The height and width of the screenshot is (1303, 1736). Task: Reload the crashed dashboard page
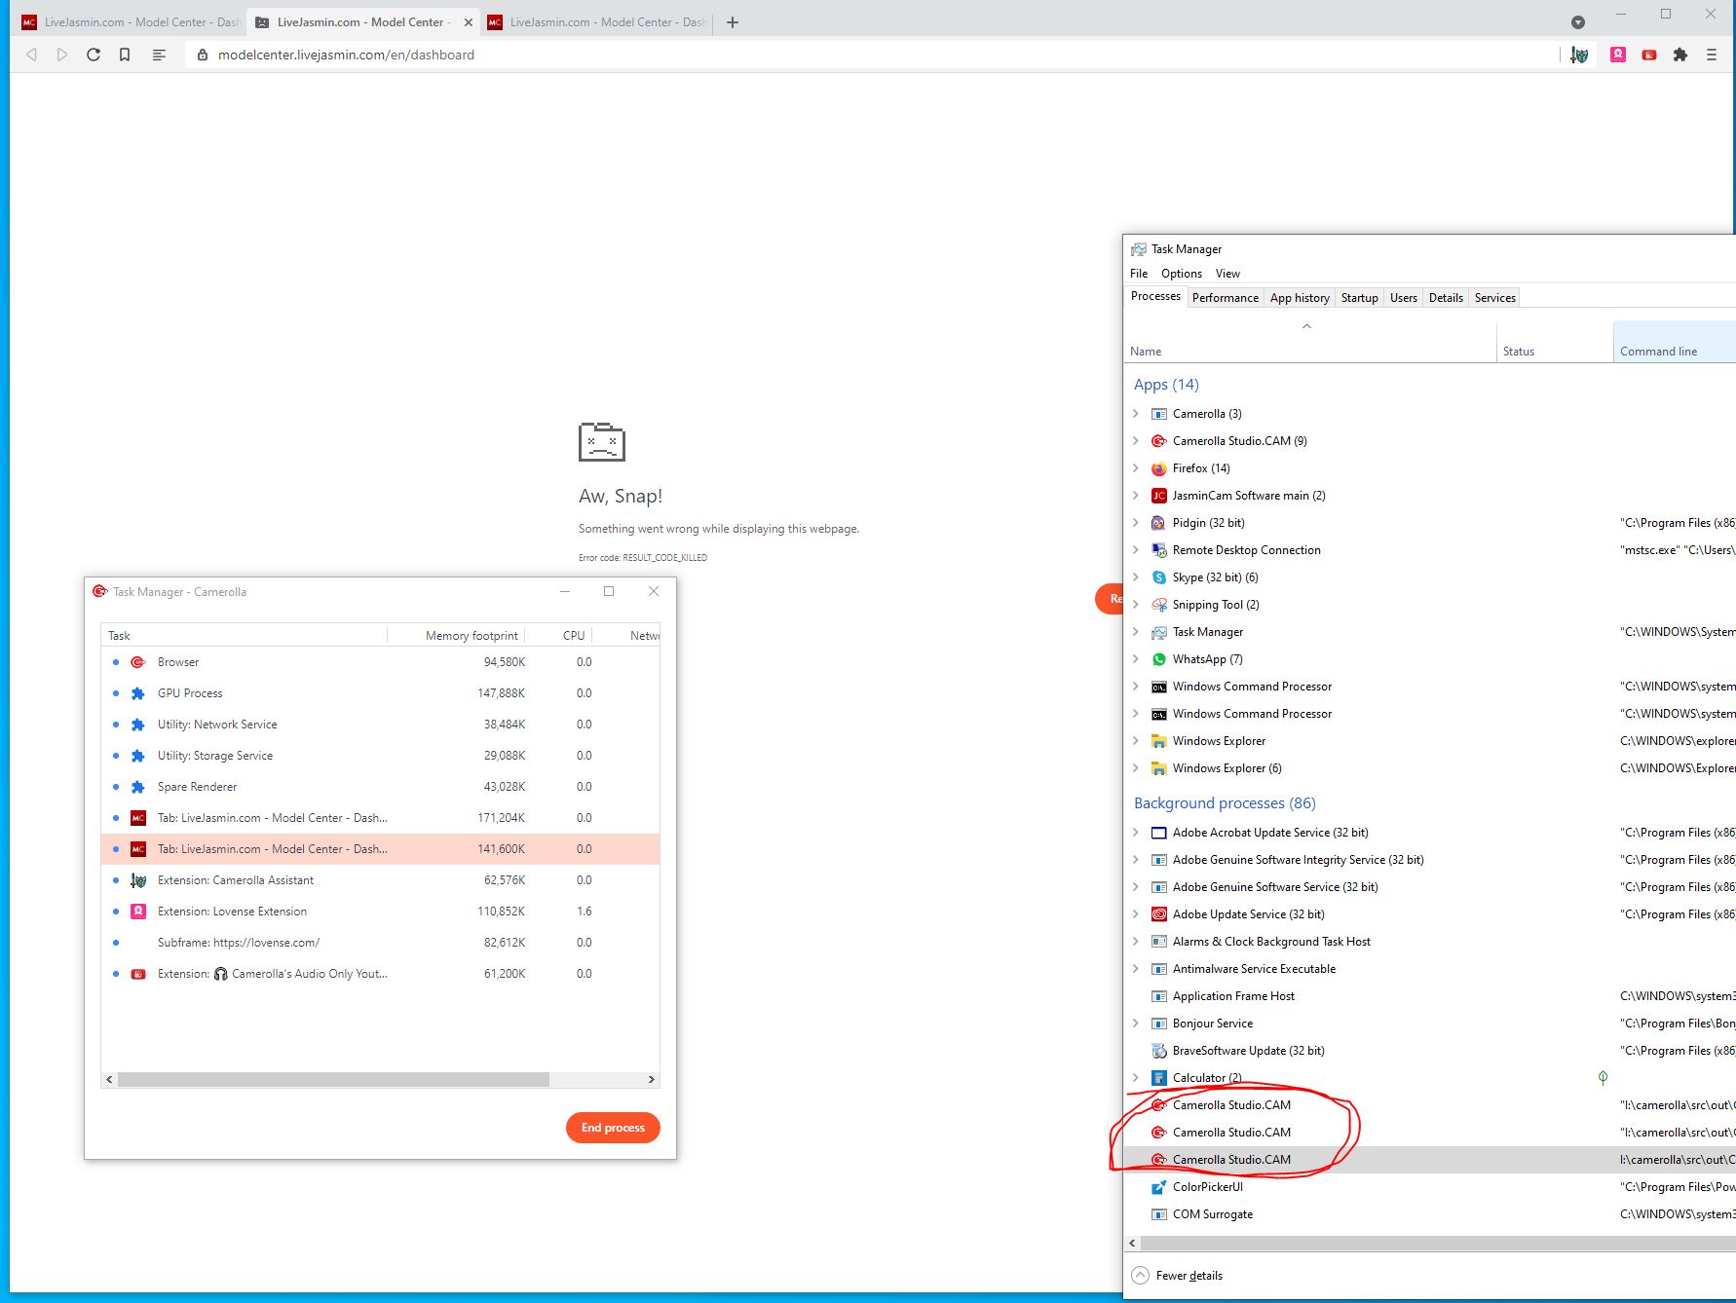point(94,55)
